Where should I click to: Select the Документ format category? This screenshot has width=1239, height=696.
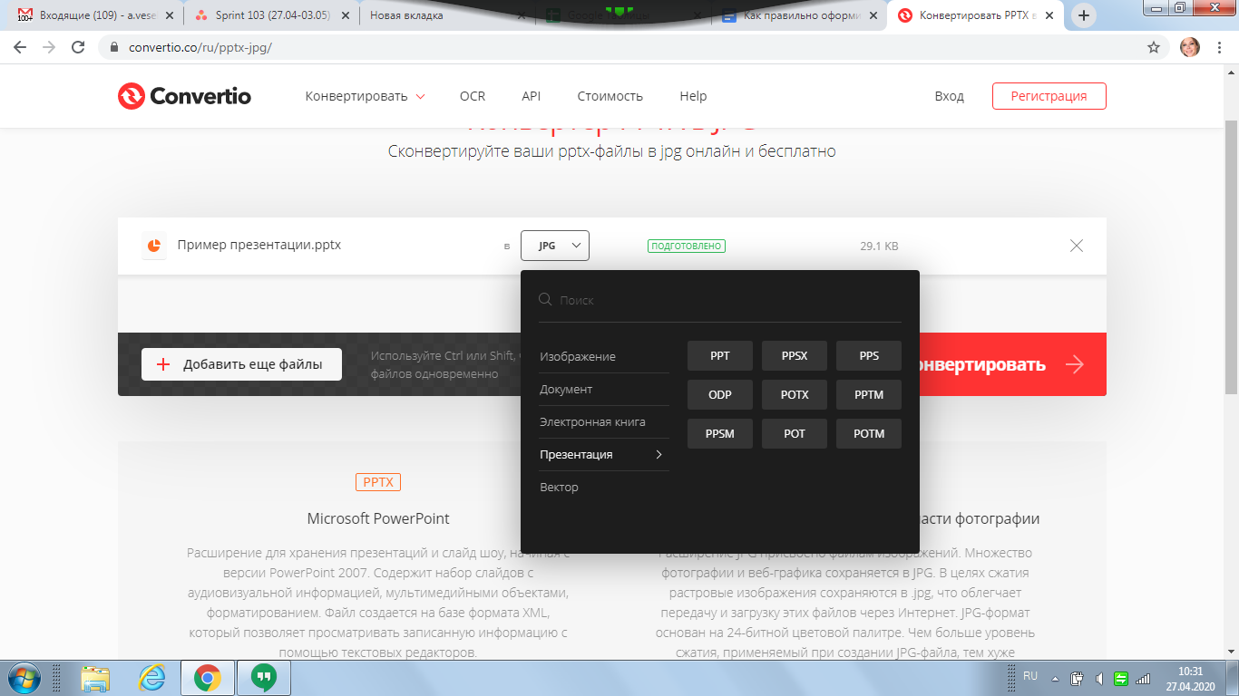[x=566, y=389]
